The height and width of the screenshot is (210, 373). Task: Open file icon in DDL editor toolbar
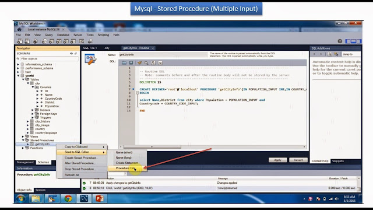click(124, 63)
